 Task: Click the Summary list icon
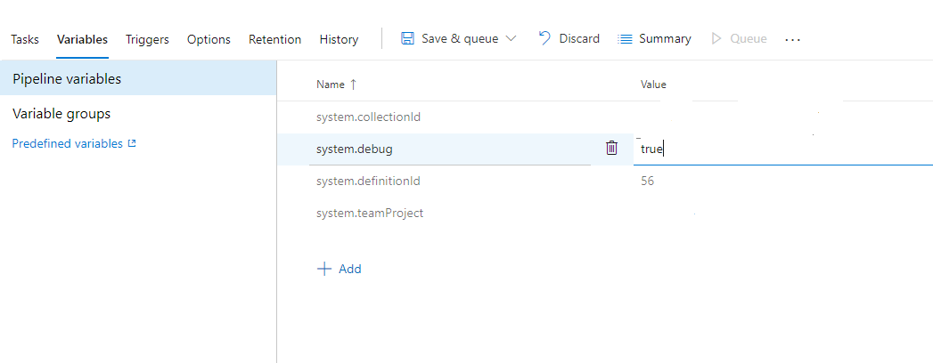coord(625,39)
